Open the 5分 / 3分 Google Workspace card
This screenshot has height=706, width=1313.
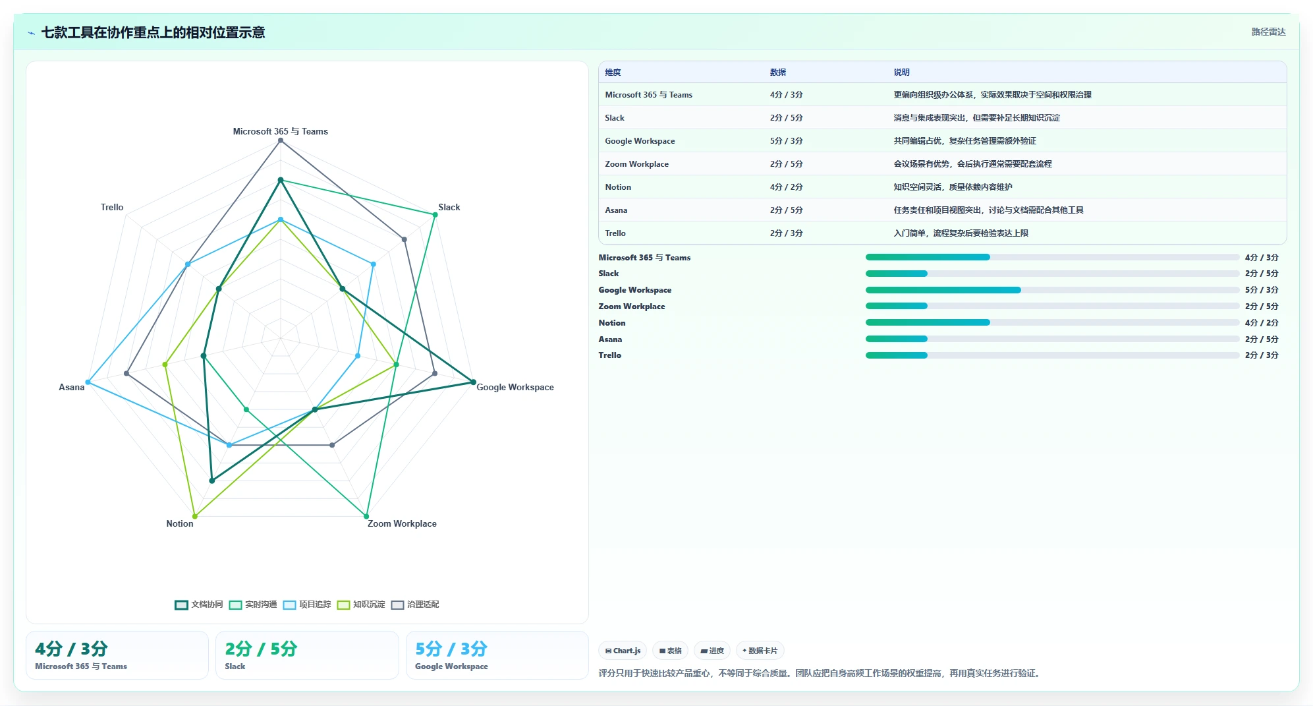click(x=497, y=655)
